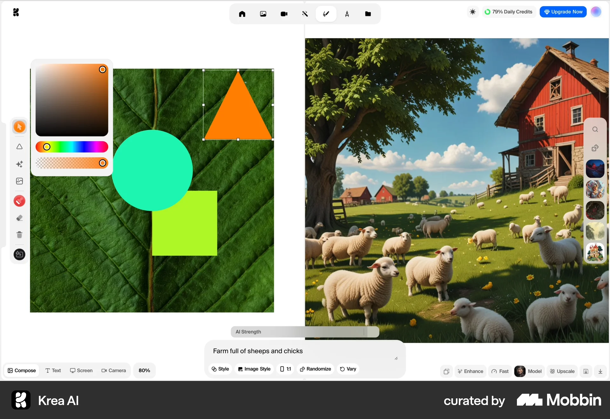The width and height of the screenshot is (610, 419).
Task: Click the Trash delete tool
Action: coord(19,235)
